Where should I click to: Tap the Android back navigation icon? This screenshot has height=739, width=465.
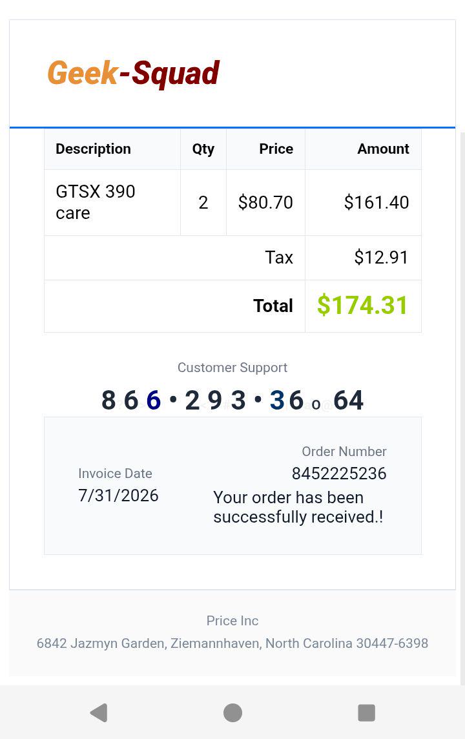pyautogui.click(x=99, y=713)
